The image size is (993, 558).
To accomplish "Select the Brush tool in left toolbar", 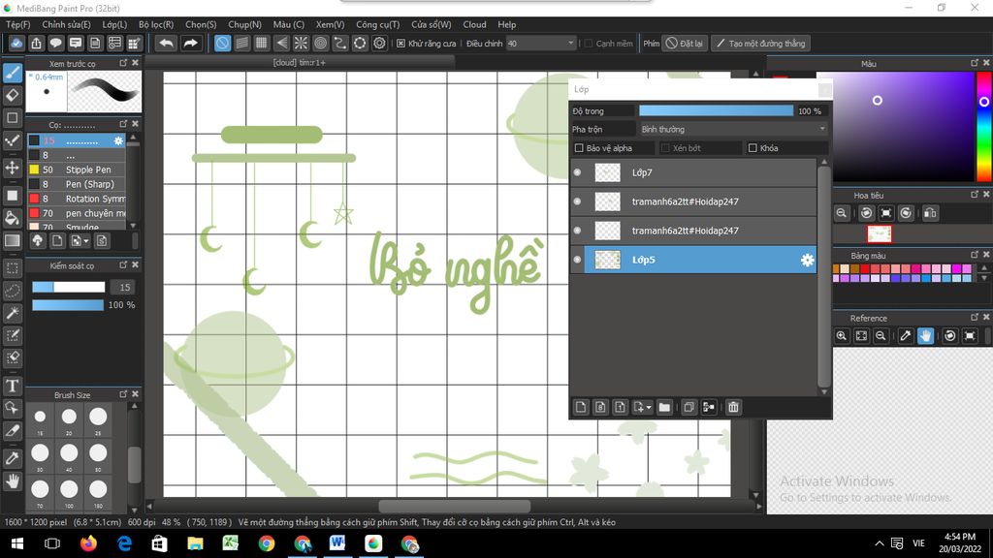I will 12,73.
